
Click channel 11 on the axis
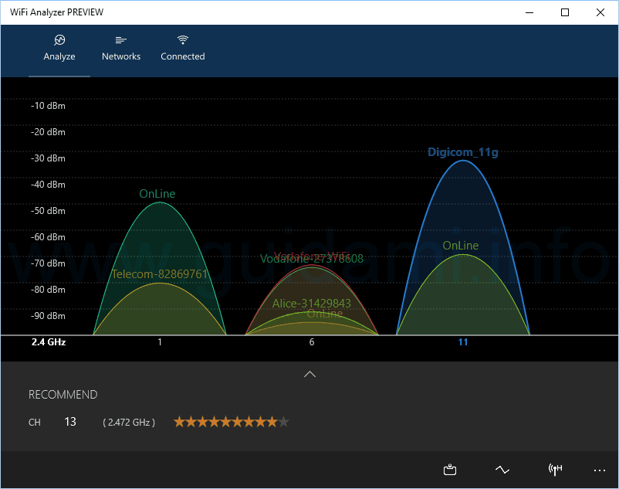462,342
